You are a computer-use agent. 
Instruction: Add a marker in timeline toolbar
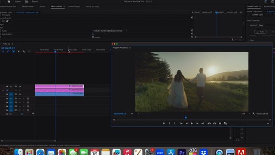pos(19,52)
